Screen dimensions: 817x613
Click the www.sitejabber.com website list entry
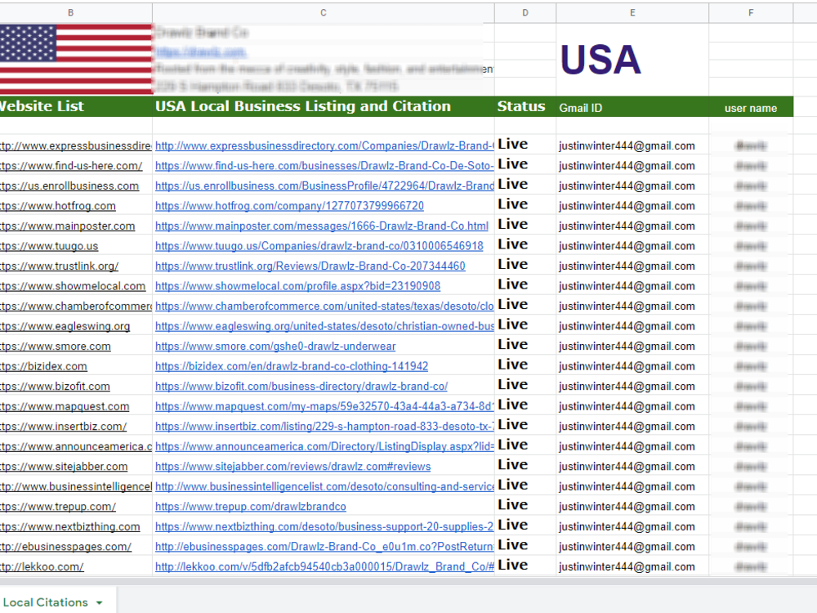click(x=64, y=467)
